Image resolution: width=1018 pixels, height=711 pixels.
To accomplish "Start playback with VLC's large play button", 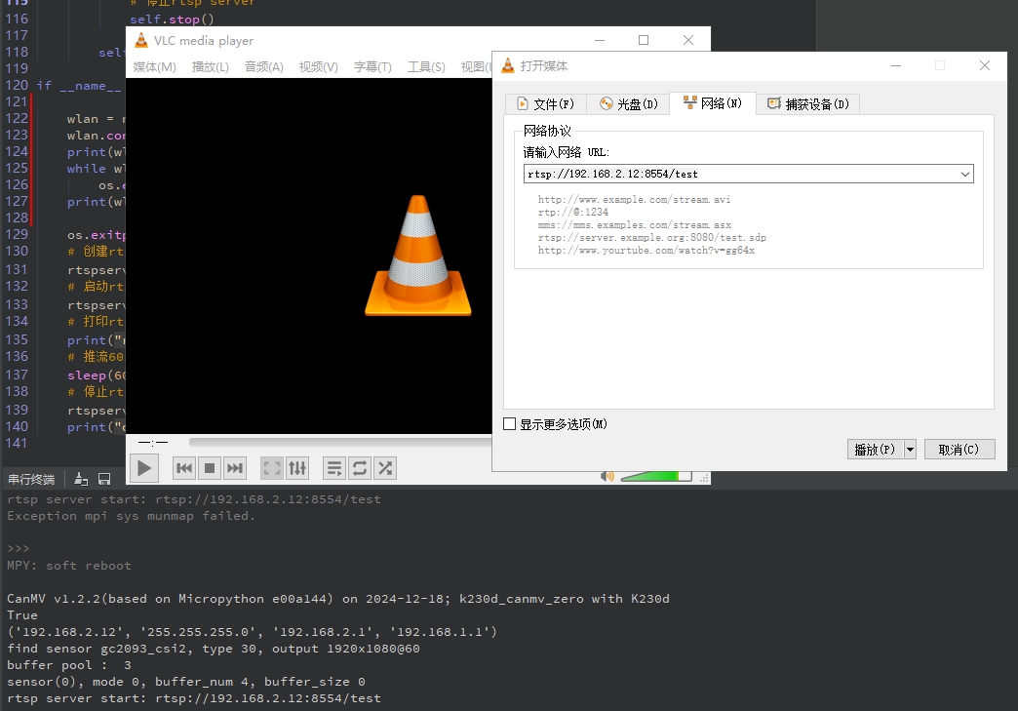I will click(x=144, y=468).
